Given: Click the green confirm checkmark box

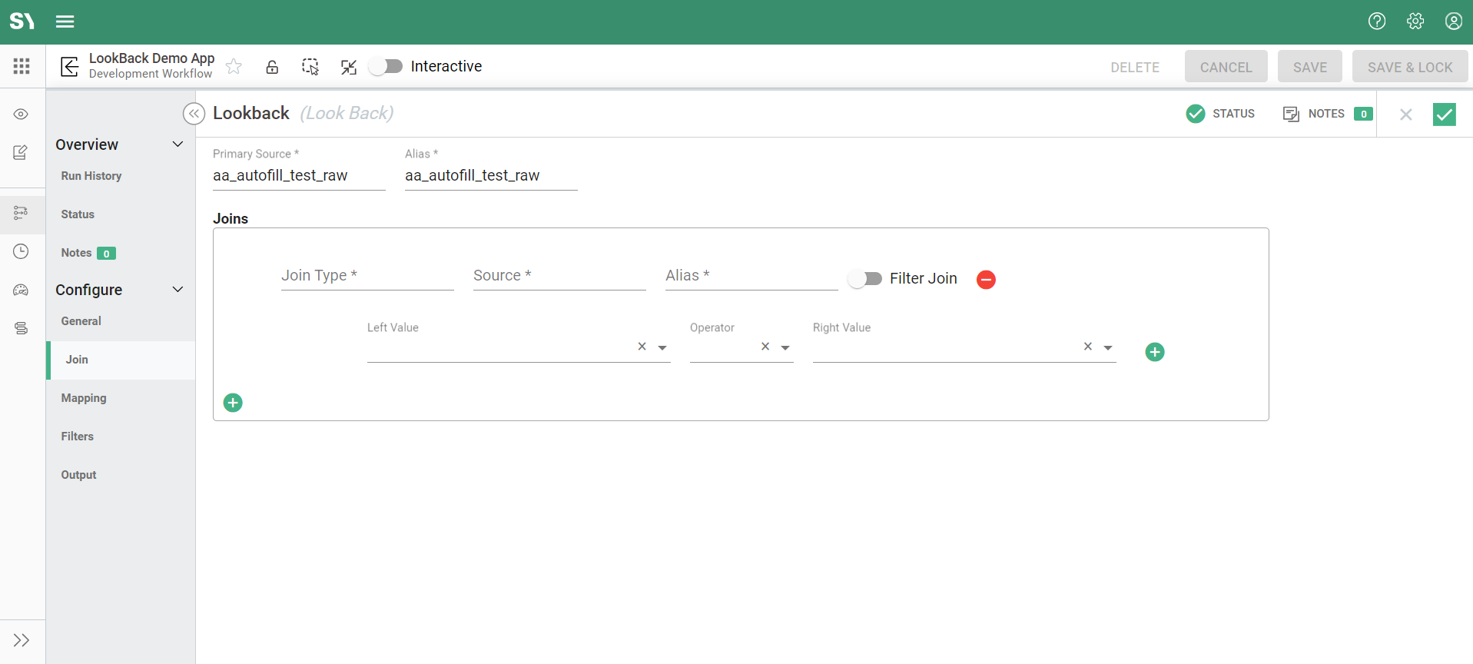Looking at the screenshot, I should click(x=1444, y=115).
